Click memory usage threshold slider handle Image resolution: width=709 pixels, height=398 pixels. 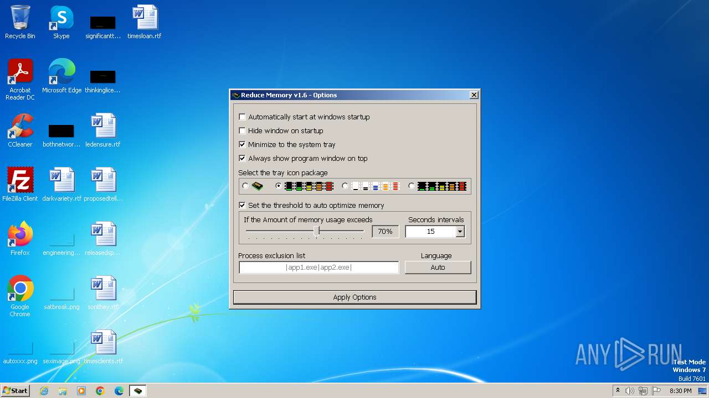[317, 231]
